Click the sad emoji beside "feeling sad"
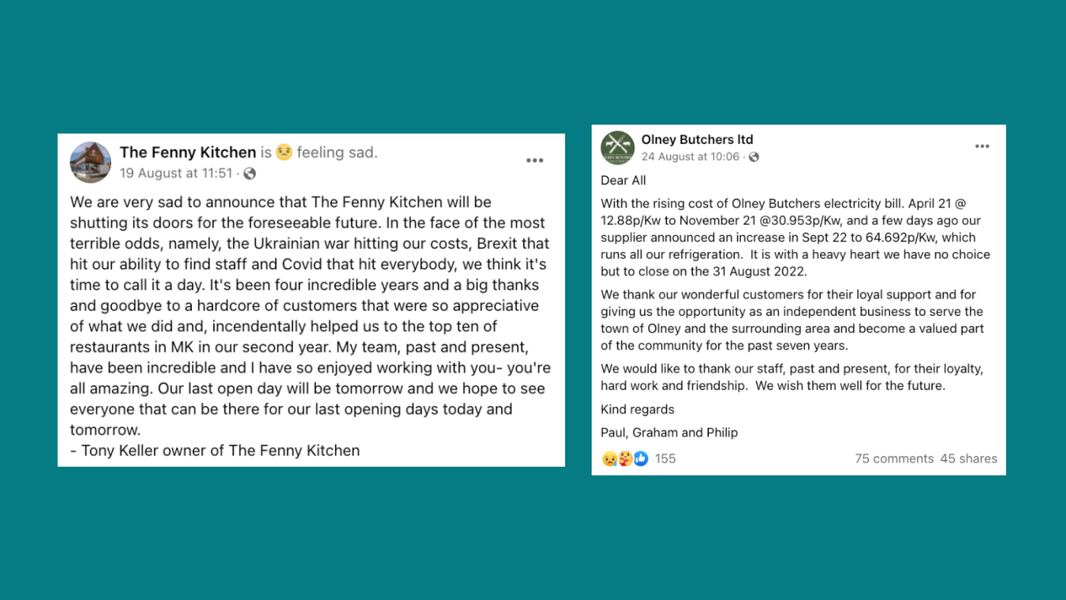This screenshot has height=600, width=1066. [282, 152]
